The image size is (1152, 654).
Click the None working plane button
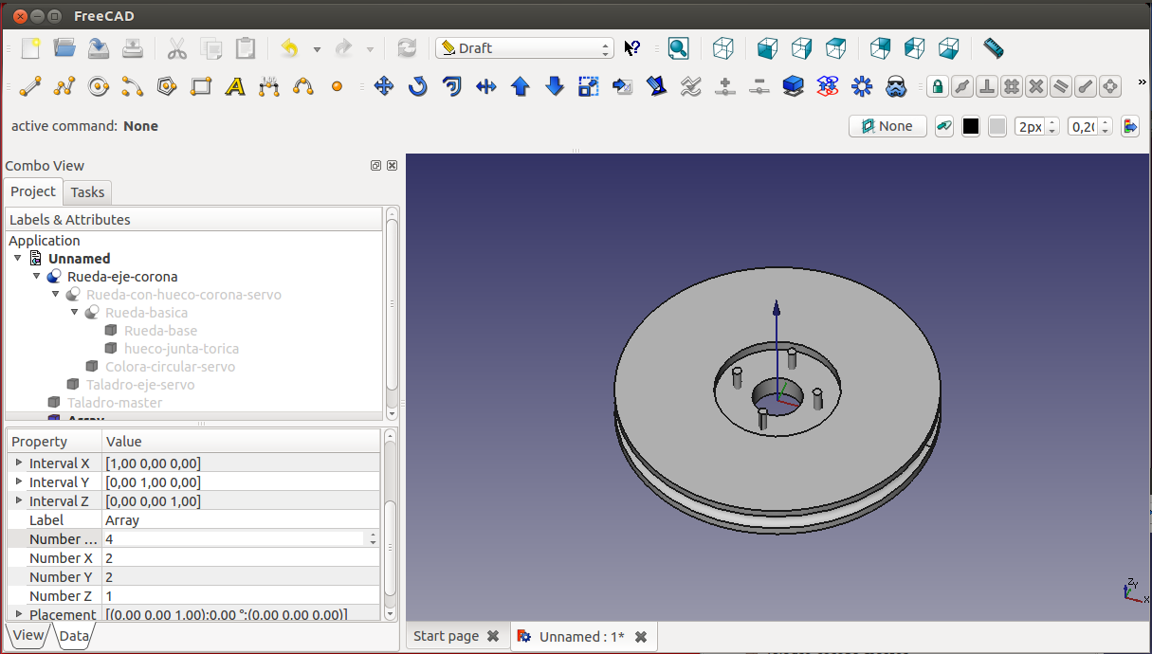click(x=887, y=126)
